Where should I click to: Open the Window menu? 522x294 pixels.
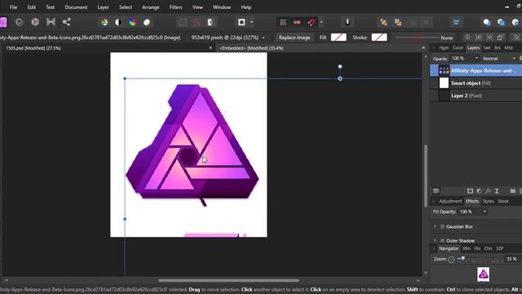coord(222,7)
